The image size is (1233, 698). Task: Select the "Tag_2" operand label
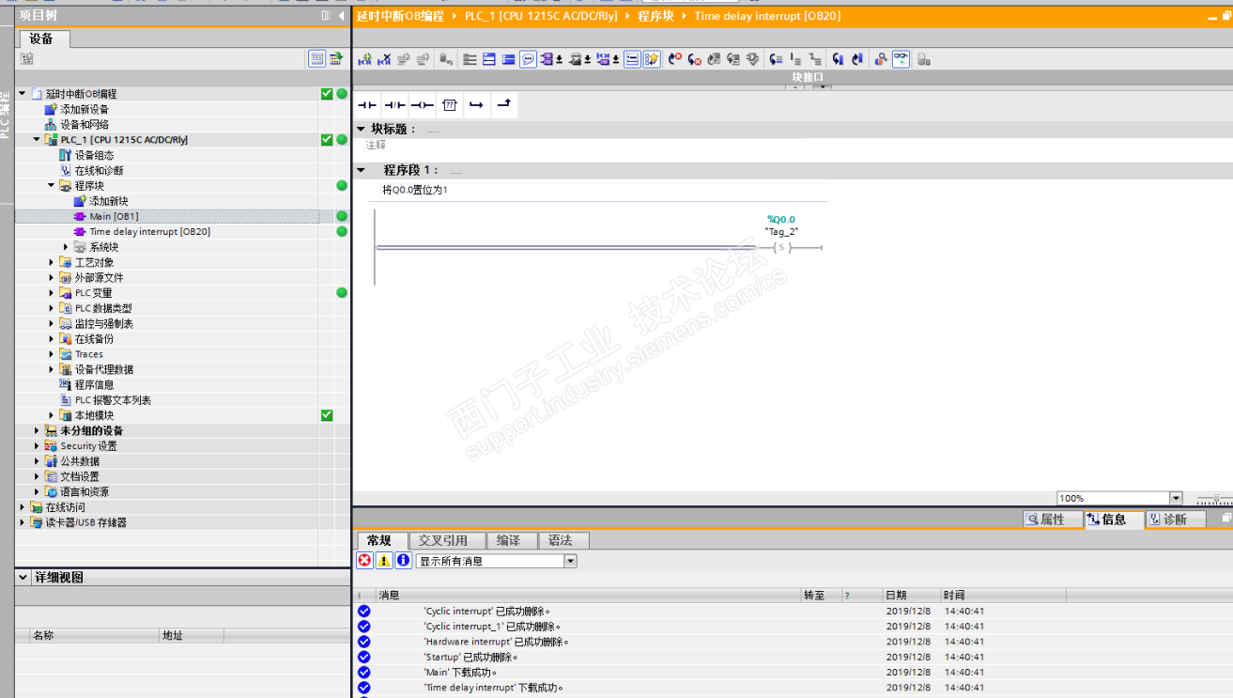tap(781, 231)
